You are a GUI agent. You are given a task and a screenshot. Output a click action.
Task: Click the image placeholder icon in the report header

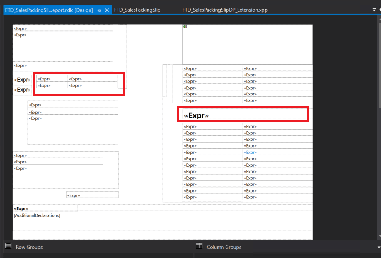(x=184, y=26)
